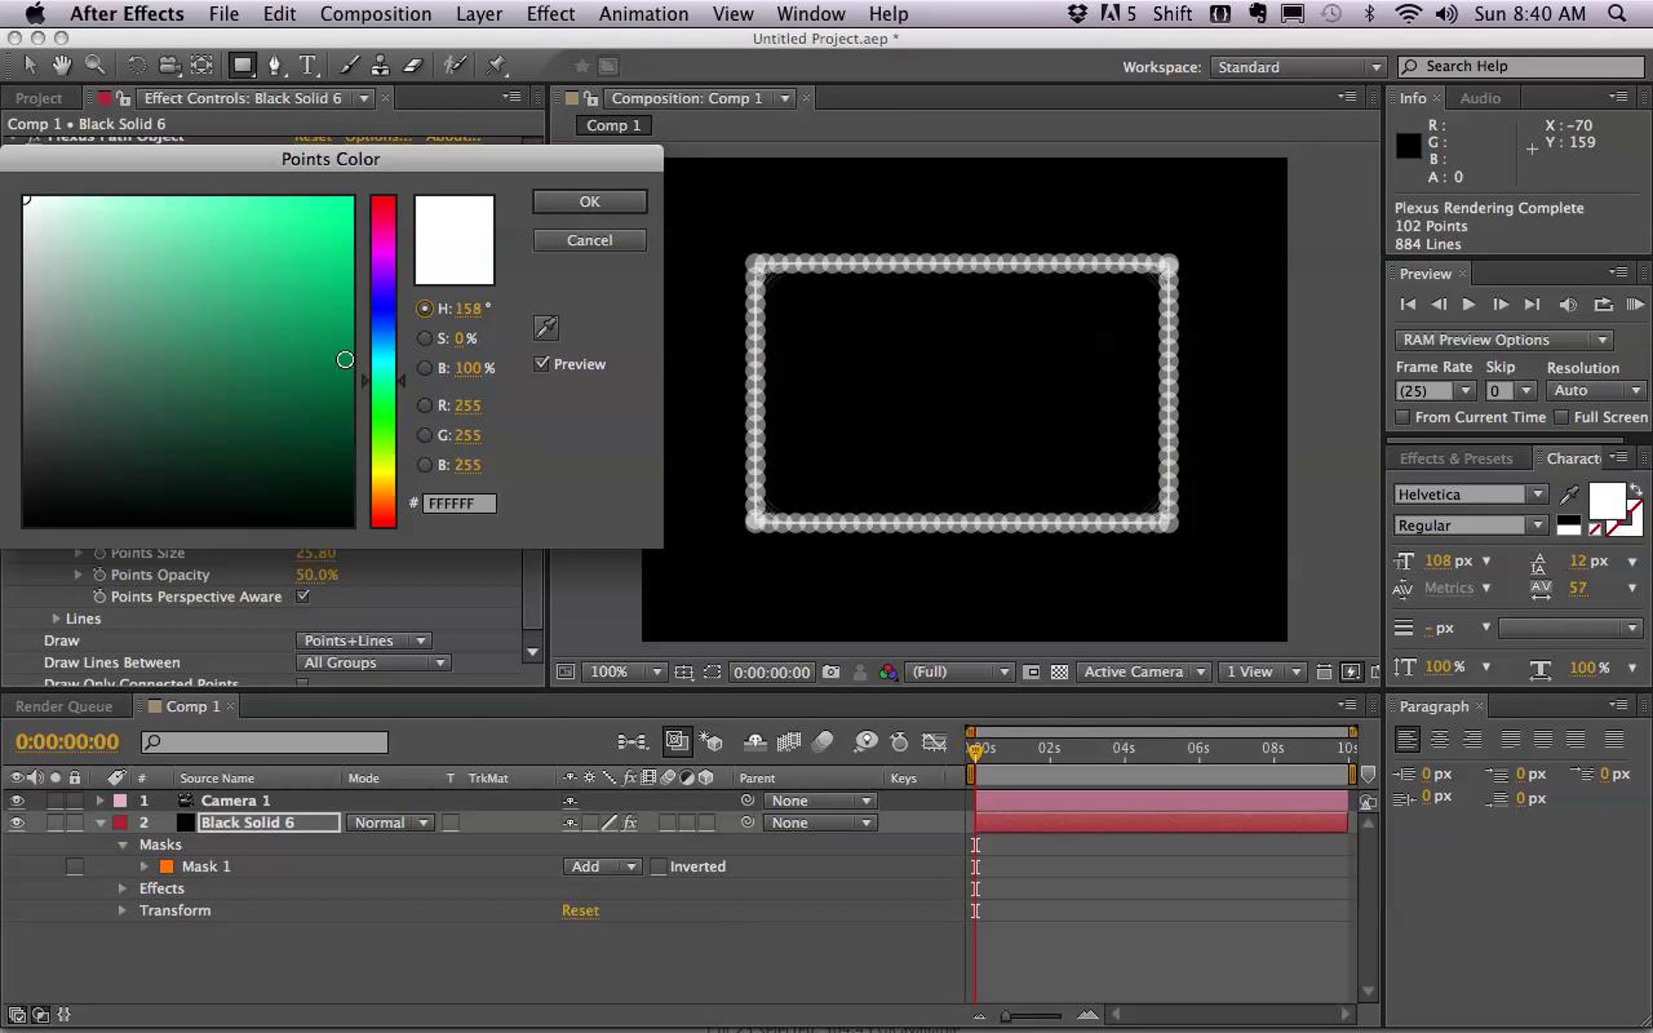Play the preview

coord(1468,304)
